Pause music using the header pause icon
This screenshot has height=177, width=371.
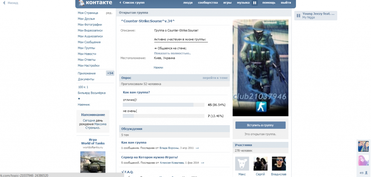pos(255,3)
